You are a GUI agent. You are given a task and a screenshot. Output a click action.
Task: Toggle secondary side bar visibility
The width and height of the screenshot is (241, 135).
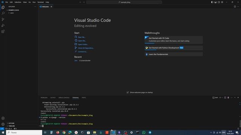(219, 2)
